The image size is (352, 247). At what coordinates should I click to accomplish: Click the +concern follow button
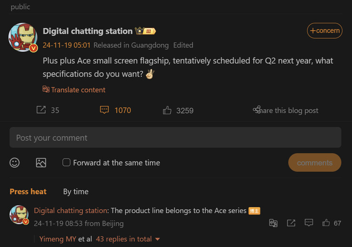coord(324,31)
